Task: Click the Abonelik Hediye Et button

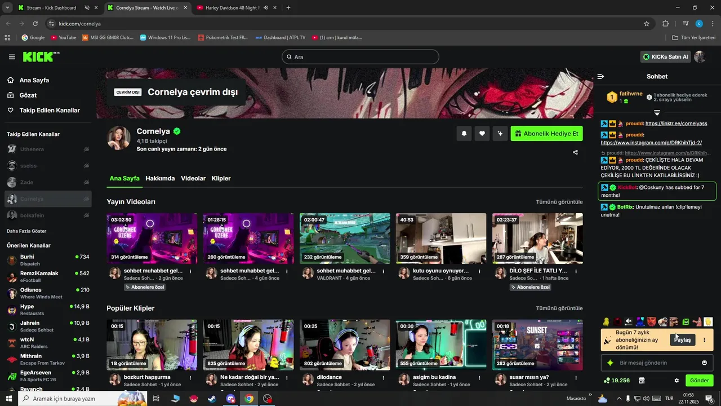Action: click(547, 134)
